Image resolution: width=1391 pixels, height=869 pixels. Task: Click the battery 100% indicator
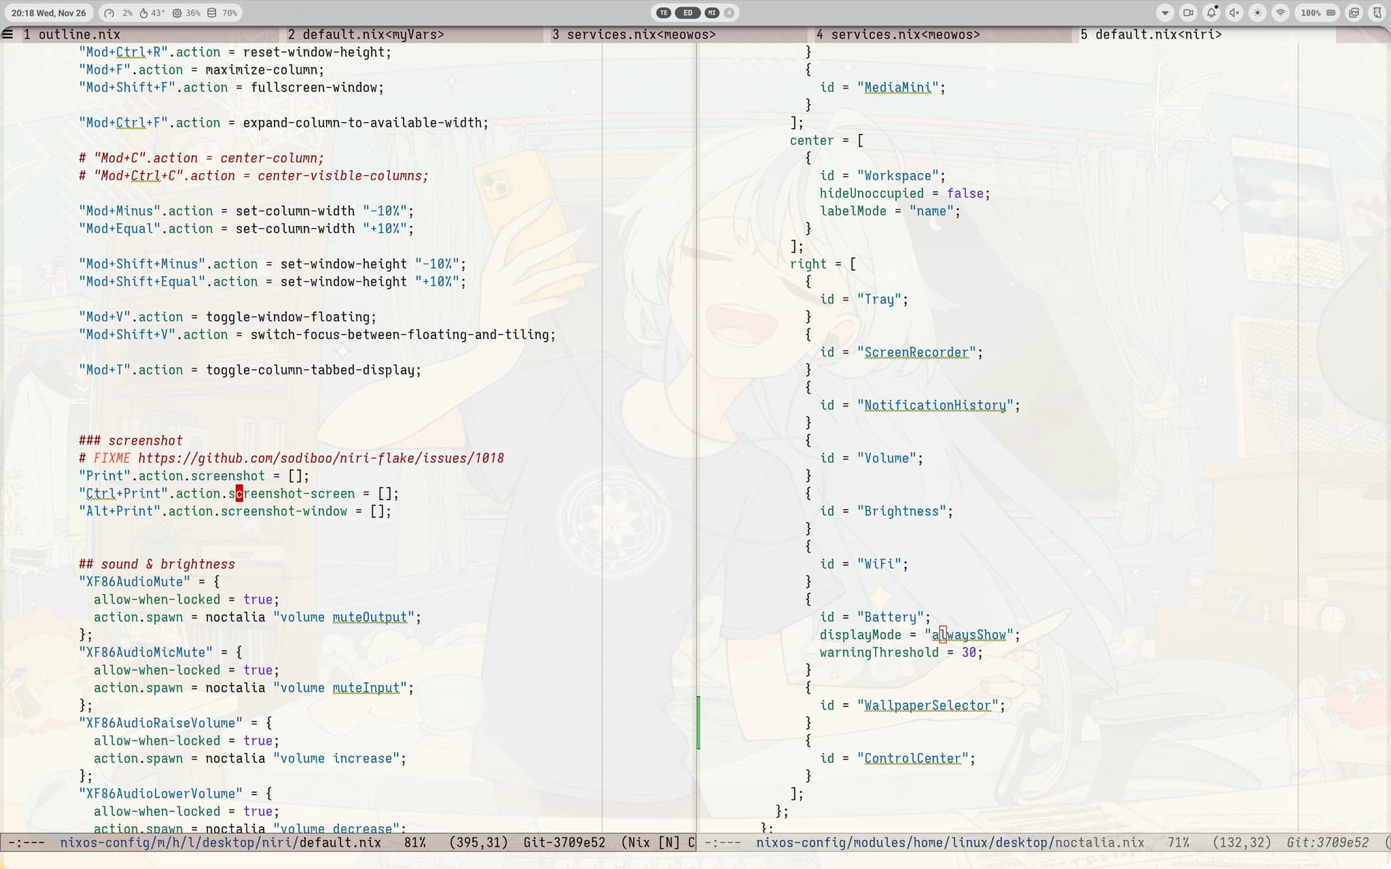click(1318, 12)
